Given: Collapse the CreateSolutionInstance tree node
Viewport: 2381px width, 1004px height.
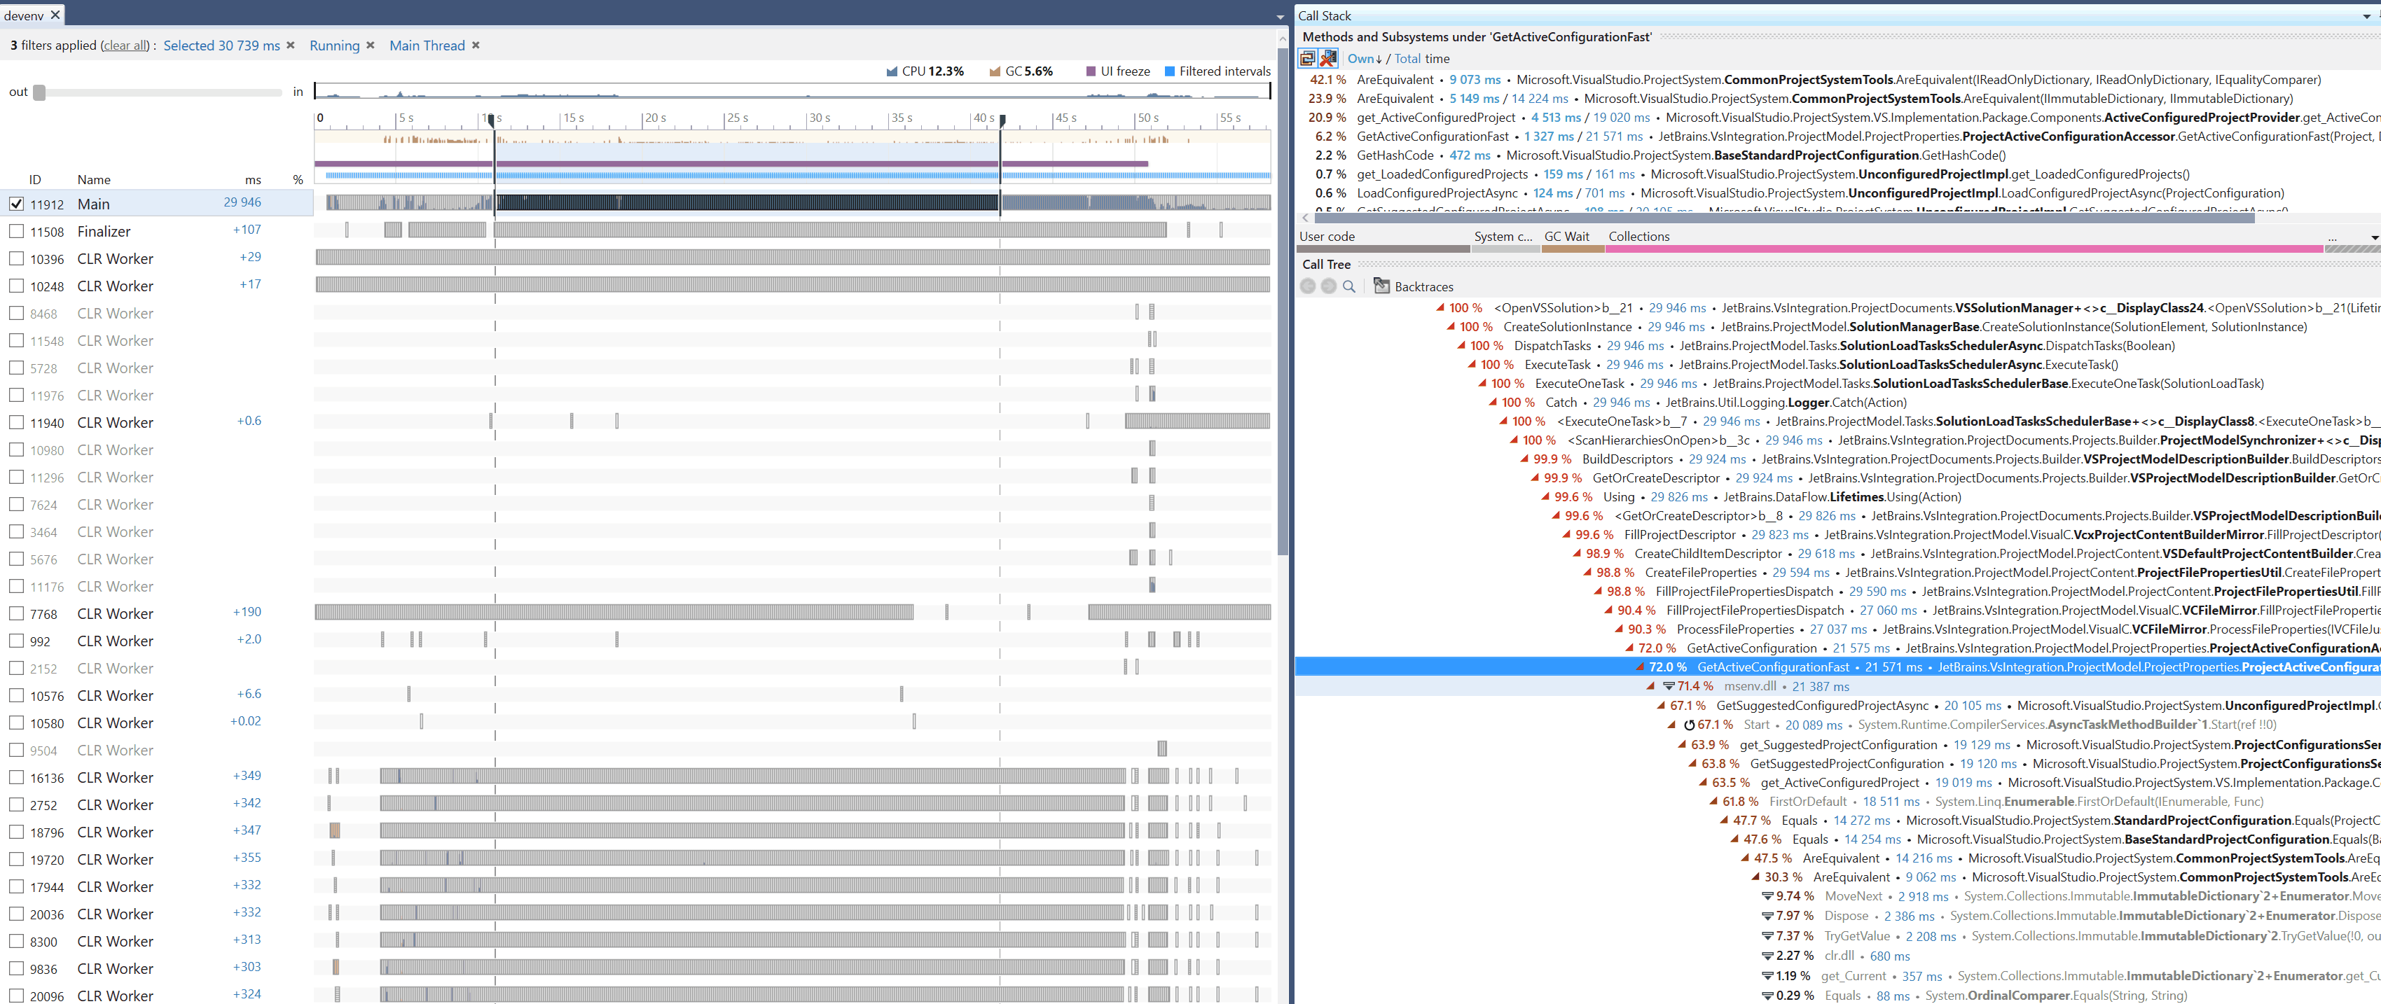Looking at the screenshot, I should [x=1450, y=327].
